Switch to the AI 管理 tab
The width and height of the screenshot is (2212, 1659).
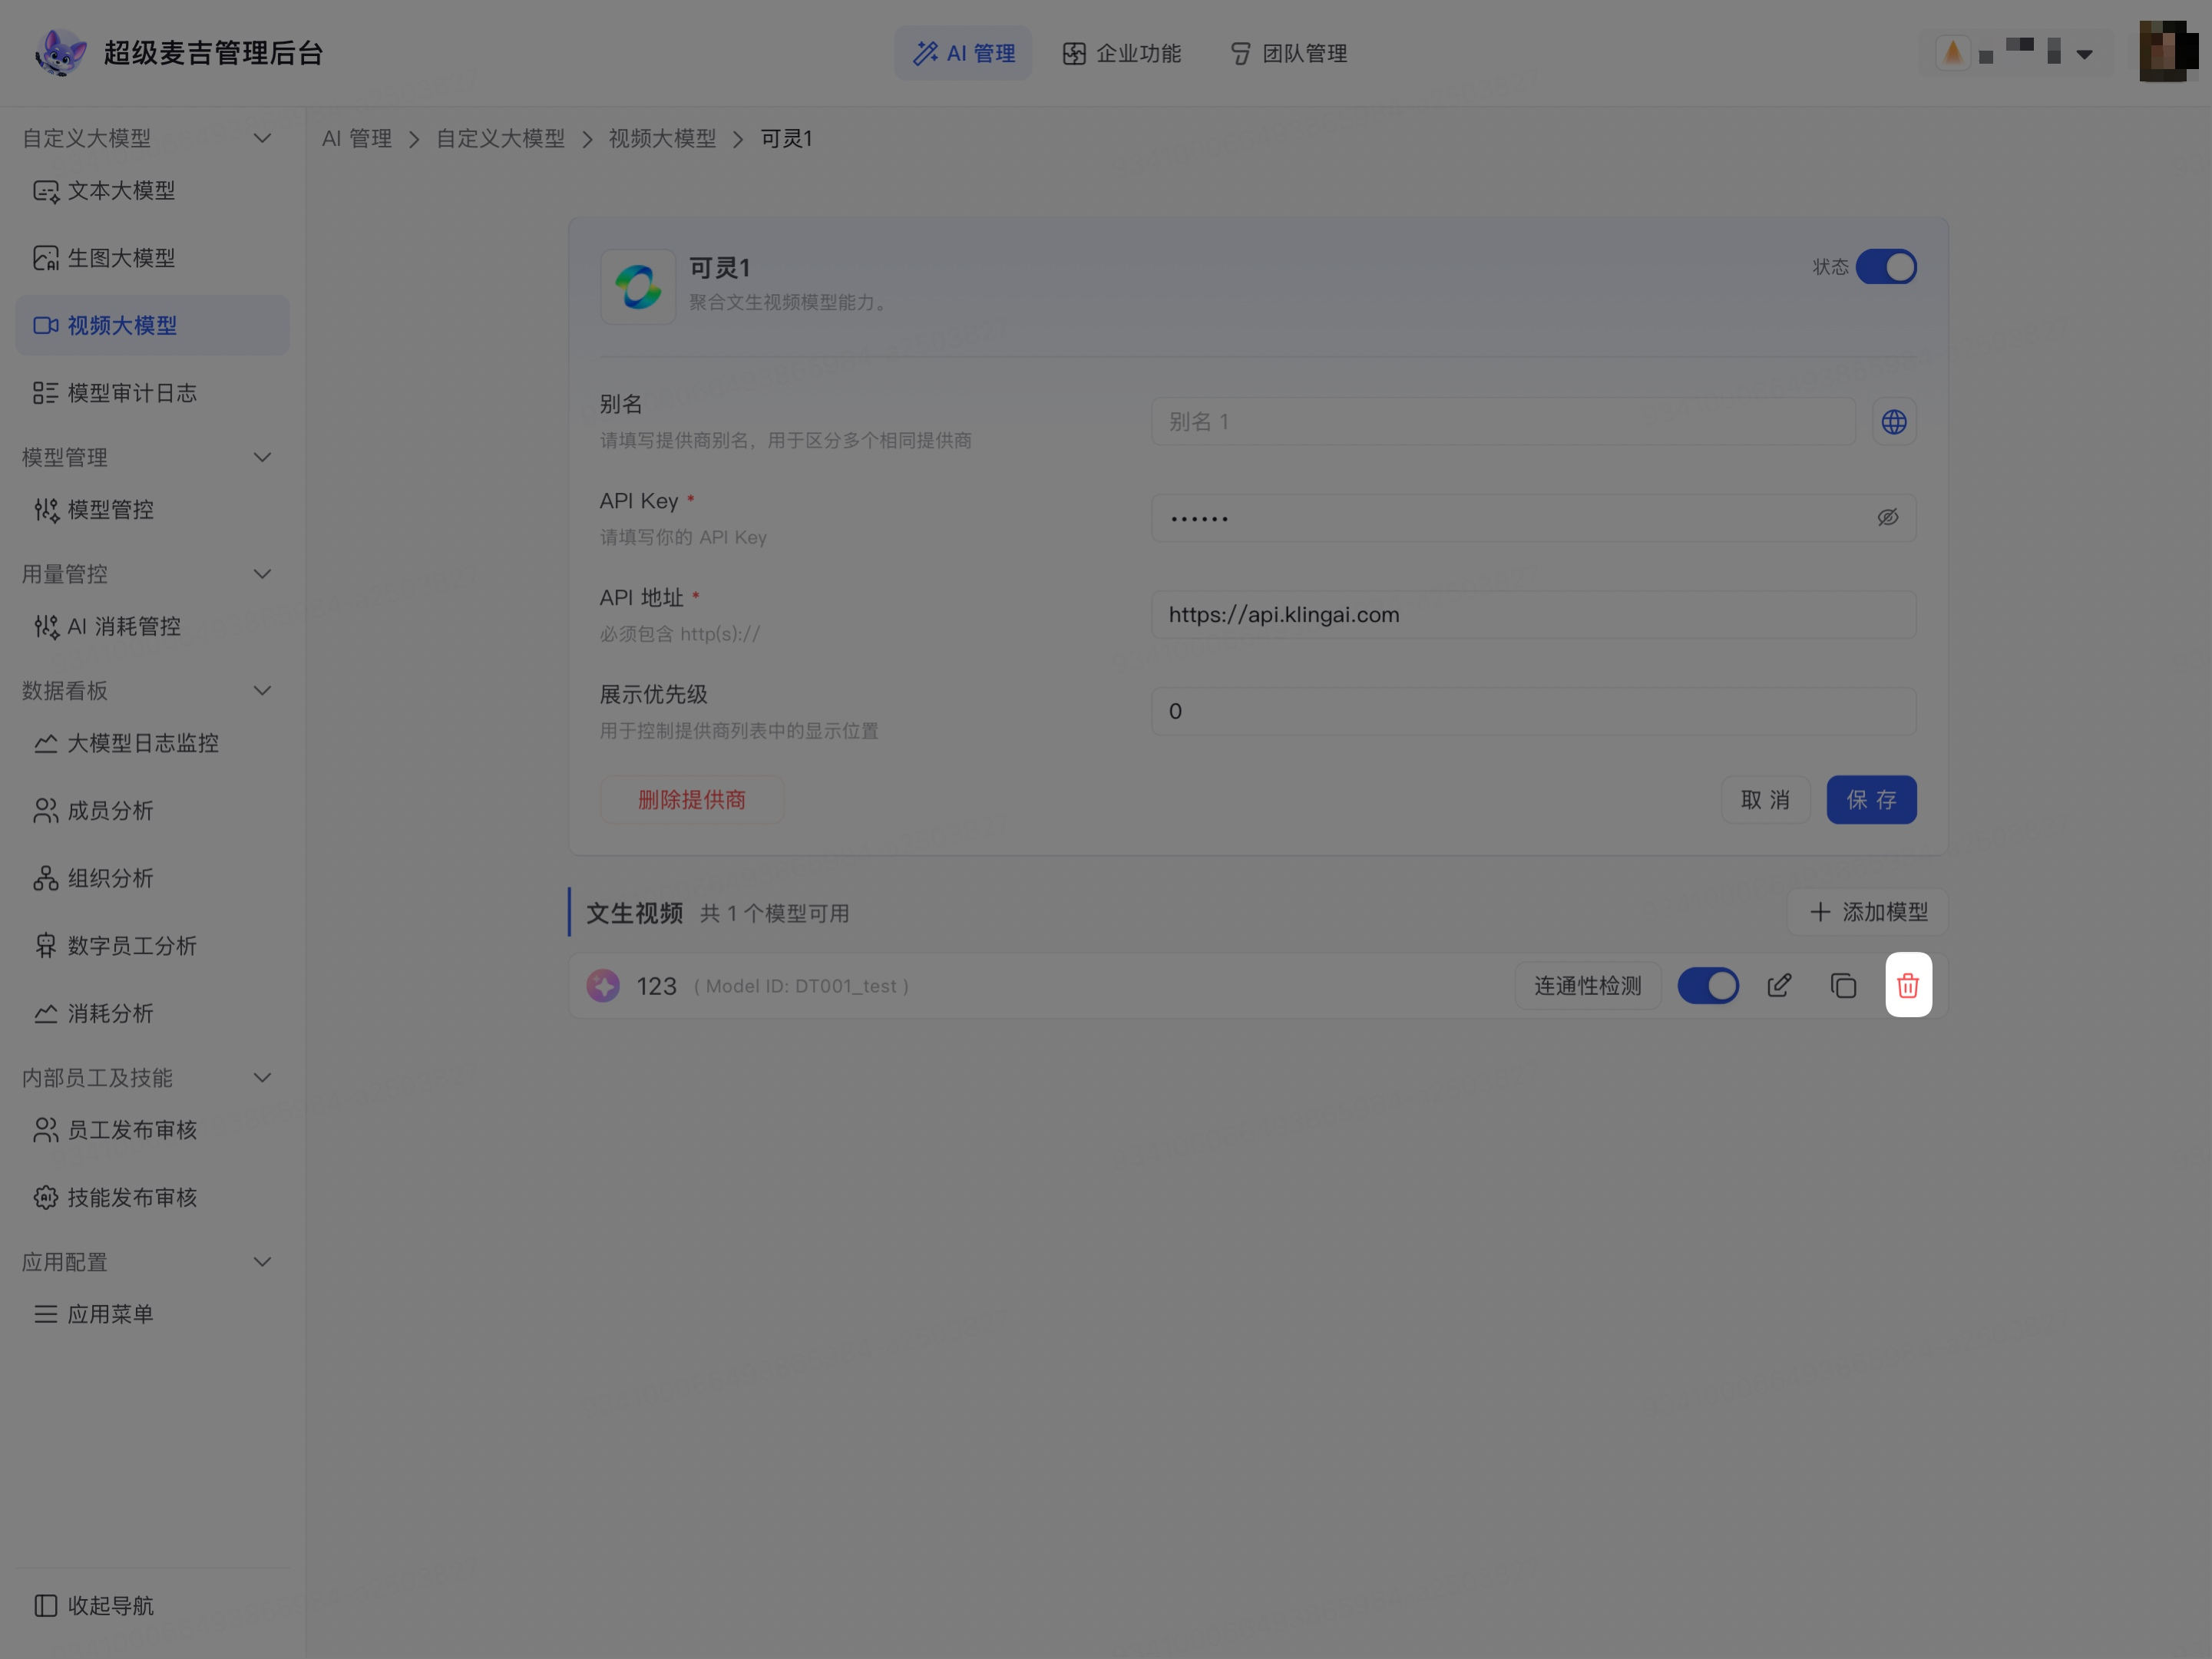[963, 53]
